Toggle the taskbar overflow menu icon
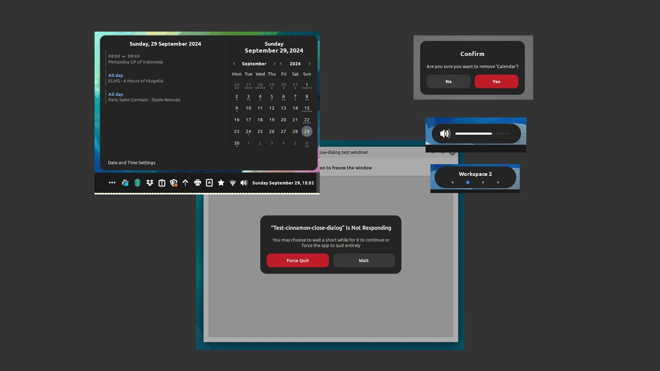The image size is (660, 371). [x=112, y=182]
